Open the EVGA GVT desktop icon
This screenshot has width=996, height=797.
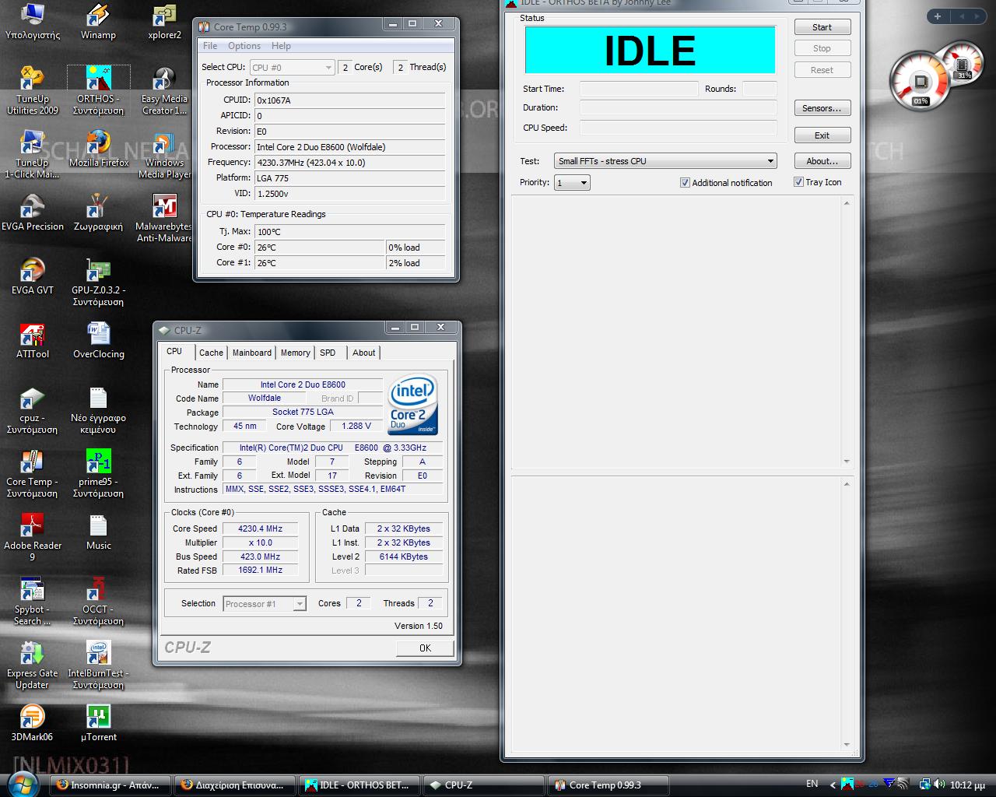(x=32, y=277)
